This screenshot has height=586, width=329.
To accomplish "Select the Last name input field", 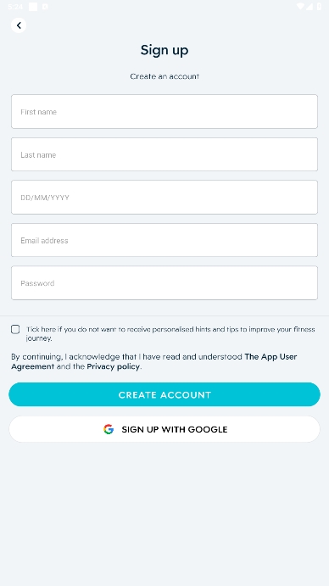I will click(164, 154).
